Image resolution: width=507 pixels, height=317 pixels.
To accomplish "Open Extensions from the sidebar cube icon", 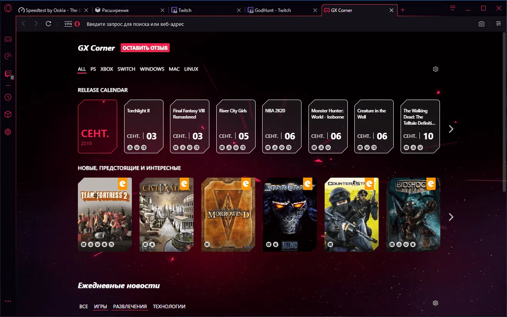I will pyautogui.click(x=8, y=114).
